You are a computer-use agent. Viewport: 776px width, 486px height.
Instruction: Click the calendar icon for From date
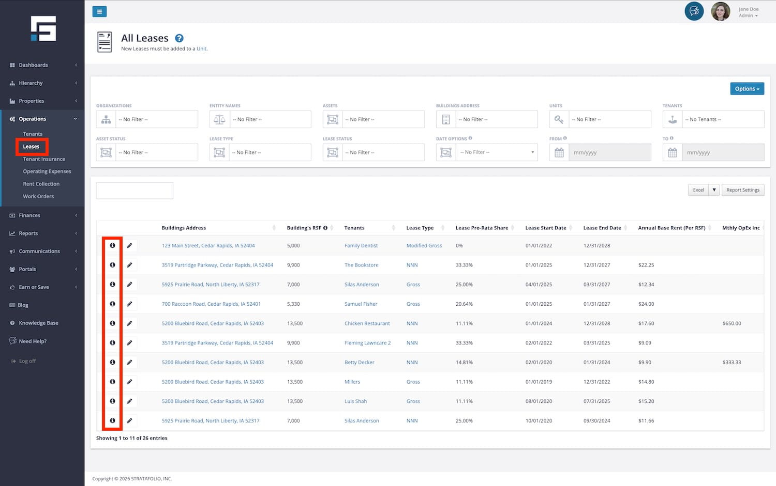(x=559, y=152)
